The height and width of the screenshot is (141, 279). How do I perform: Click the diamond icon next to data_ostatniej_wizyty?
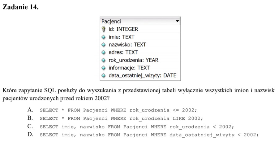point(104,75)
